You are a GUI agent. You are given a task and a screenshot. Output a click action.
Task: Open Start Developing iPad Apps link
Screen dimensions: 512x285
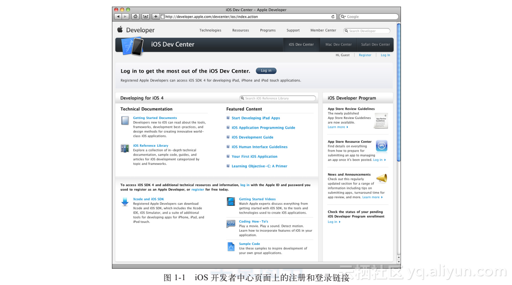point(256,118)
